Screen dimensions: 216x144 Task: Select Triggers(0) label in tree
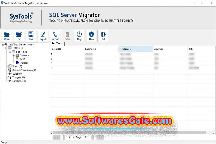click(x=19, y=77)
